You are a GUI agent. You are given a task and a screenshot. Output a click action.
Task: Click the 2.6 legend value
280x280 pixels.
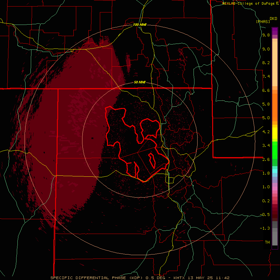(x=266, y=160)
